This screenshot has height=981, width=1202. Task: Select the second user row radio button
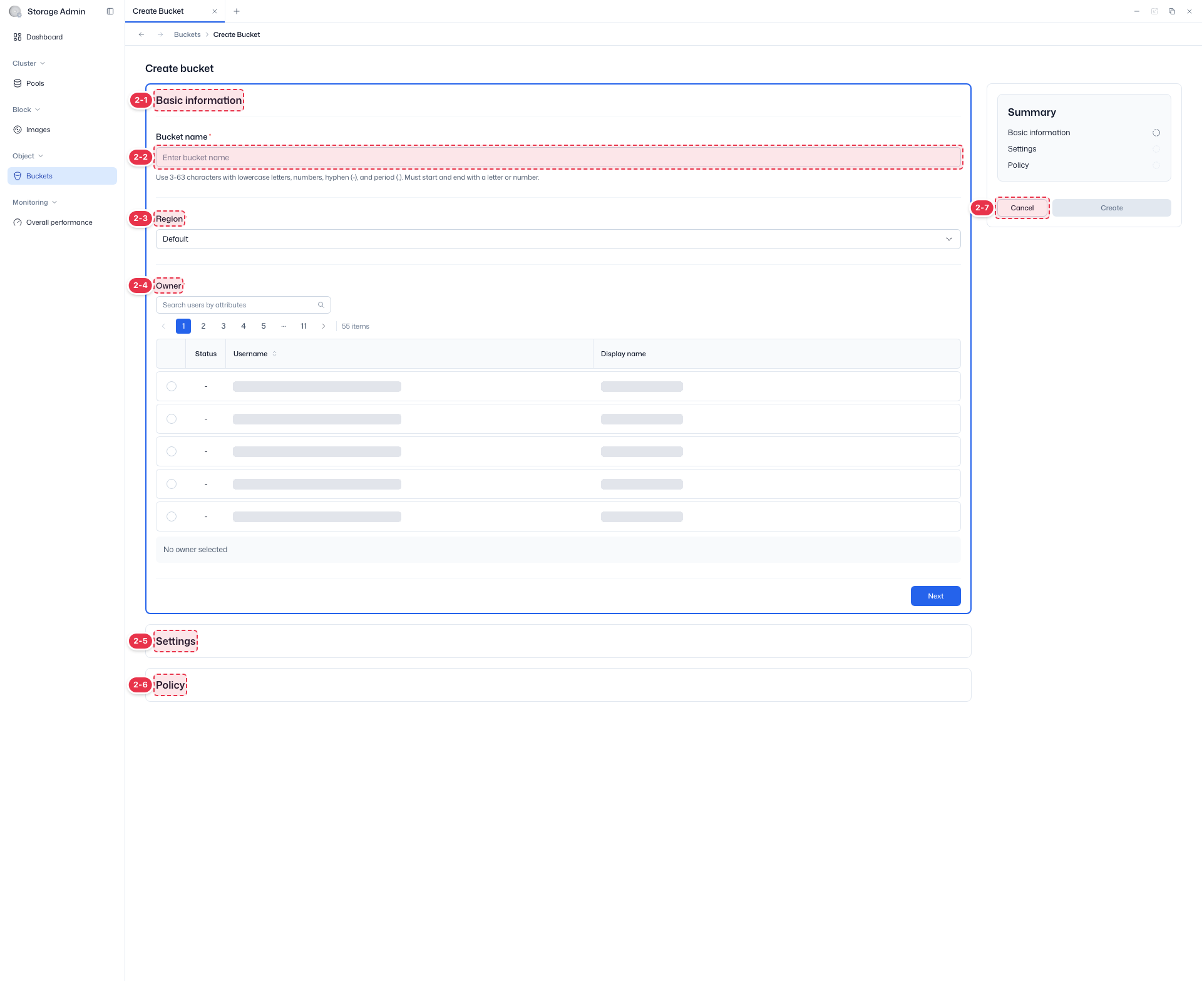click(172, 419)
